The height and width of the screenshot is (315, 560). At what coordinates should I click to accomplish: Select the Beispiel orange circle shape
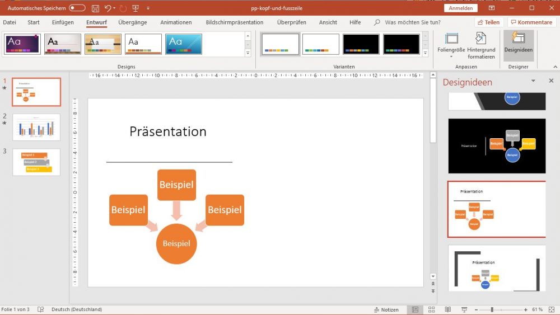point(176,243)
